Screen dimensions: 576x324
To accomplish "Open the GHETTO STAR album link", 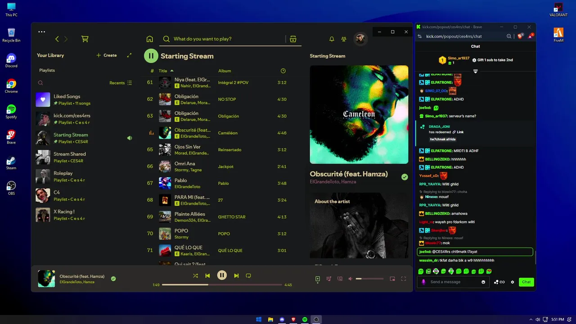I will (x=232, y=217).
